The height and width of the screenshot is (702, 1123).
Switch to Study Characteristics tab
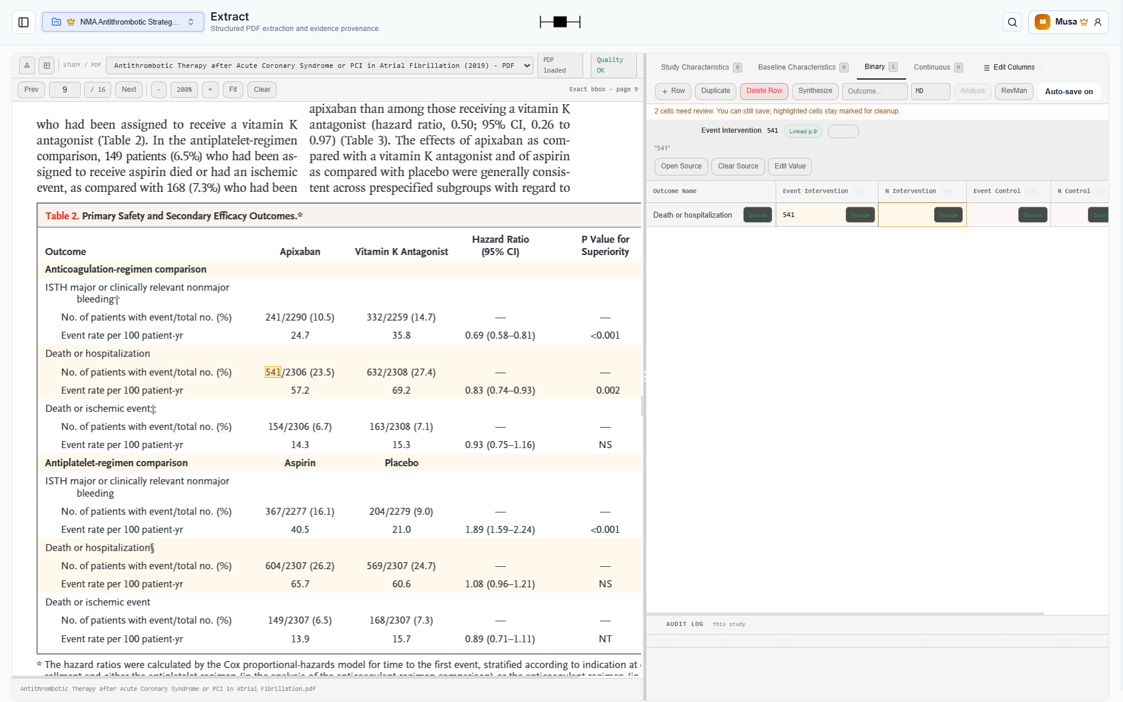[701, 67]
